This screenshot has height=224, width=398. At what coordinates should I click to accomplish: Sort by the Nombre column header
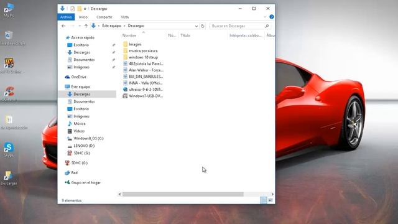click(x=129, y=35)
